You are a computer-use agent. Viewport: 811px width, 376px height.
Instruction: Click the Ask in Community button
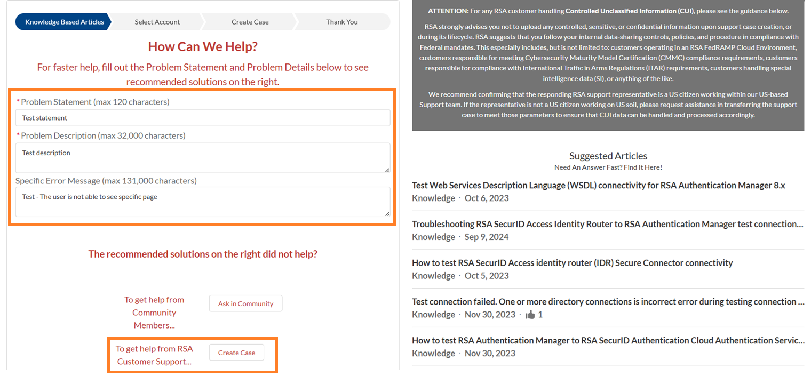pos(245,303)
